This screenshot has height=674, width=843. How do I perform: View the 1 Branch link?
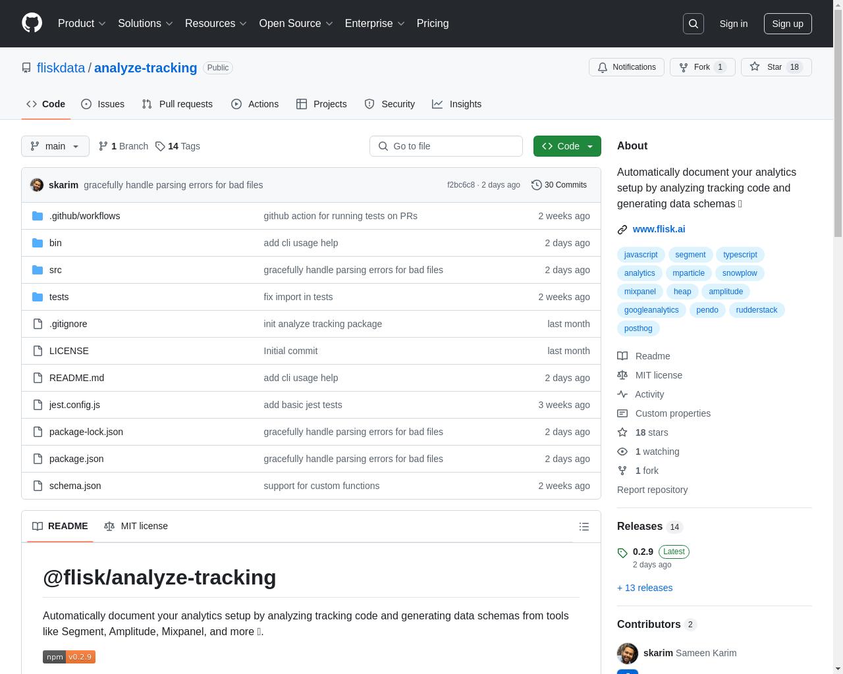click(123, 146)
